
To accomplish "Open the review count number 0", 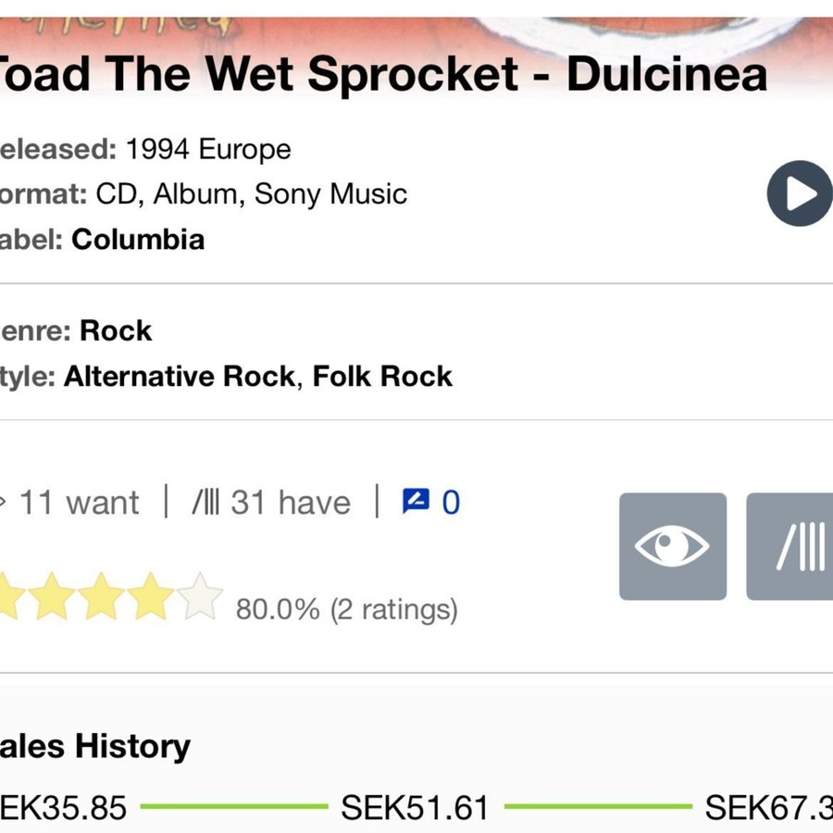I will [451, 502].
